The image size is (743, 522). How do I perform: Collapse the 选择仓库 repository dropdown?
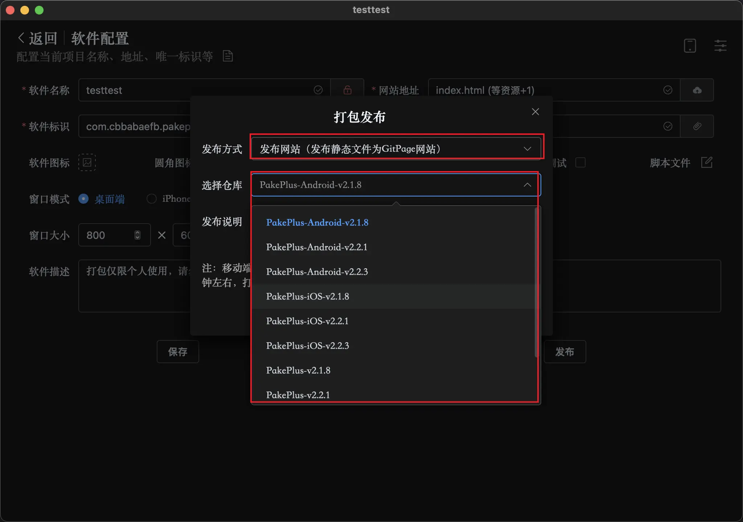527,185
